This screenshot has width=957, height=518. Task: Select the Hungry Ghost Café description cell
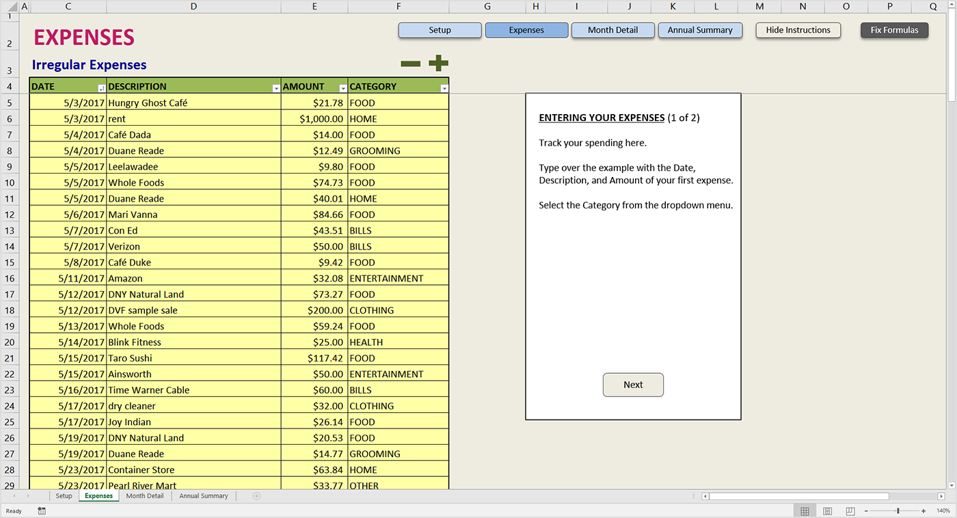193,103
